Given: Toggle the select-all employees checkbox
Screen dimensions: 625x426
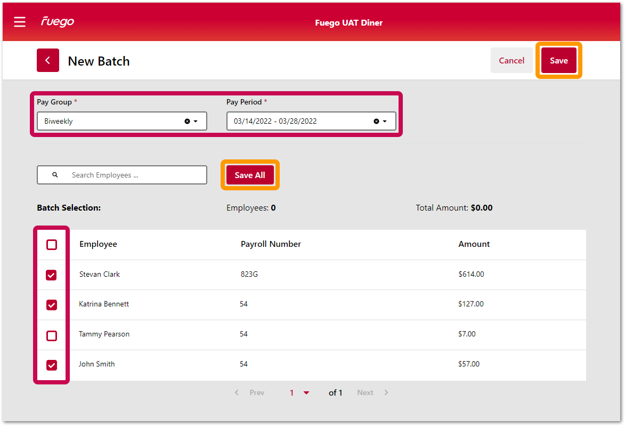Looking at the screenshot, I should pos(52,245).
